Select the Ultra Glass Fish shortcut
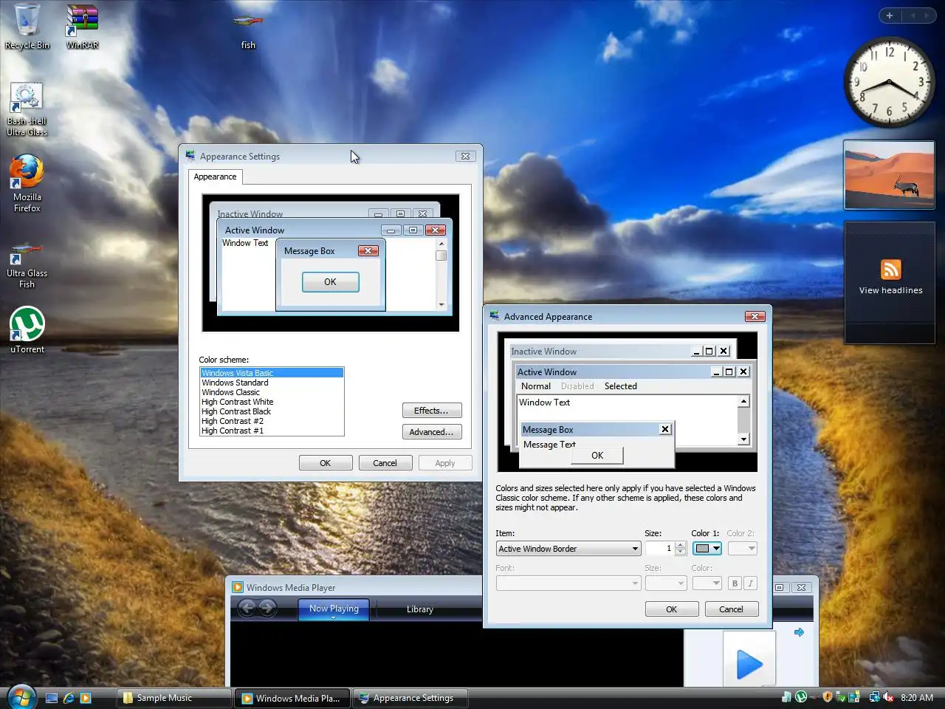945x709 pixels. click(27, 264)
